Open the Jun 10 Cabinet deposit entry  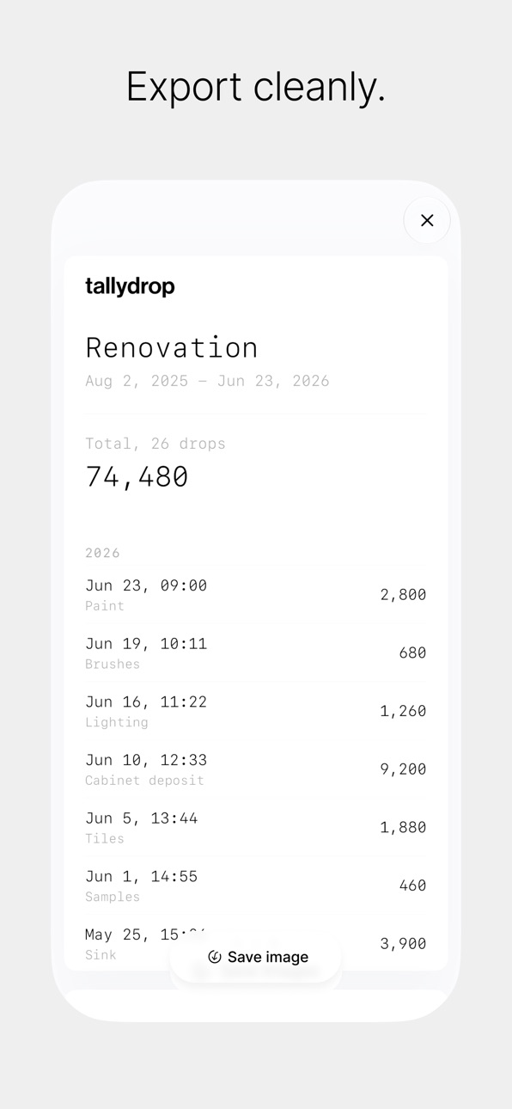(x=256, y=769)
